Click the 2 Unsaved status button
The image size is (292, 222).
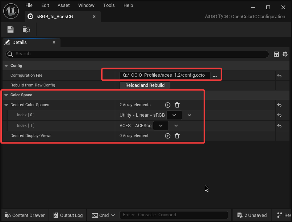[x=251, y=215]
